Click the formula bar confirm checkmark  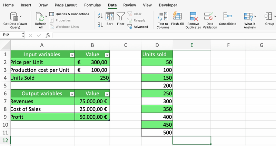[39, 36]
